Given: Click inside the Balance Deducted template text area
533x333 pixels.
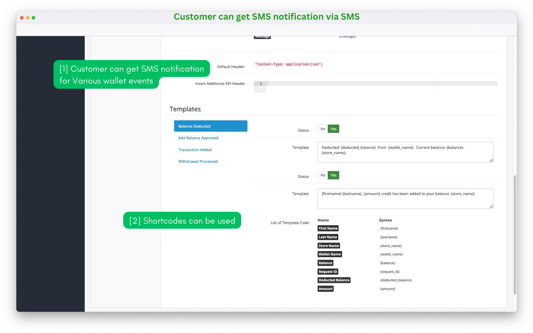Looking at the screenshot, I should pos(405,152).
